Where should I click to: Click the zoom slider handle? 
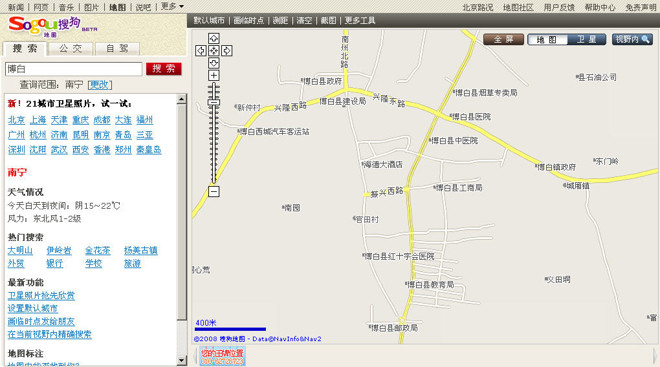214,102
